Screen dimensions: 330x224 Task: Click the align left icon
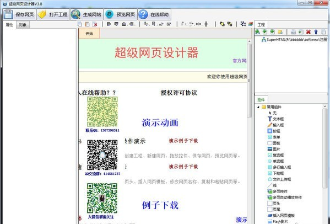109,24
